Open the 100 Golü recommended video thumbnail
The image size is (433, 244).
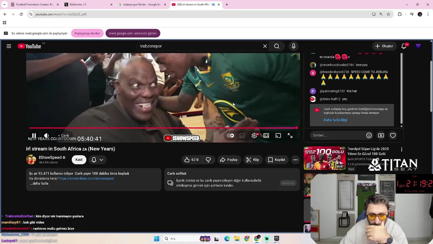point(325,158)
